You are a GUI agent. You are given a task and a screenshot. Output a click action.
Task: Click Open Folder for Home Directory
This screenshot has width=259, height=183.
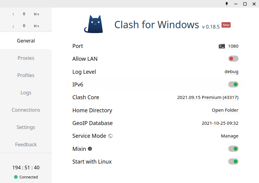225,110
